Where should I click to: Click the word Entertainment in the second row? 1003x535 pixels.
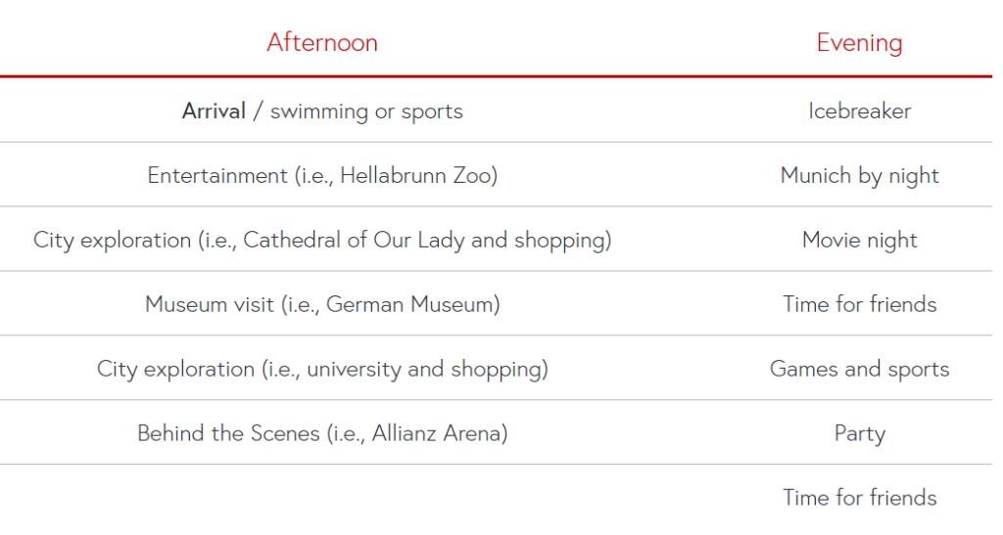click(217, 176)
